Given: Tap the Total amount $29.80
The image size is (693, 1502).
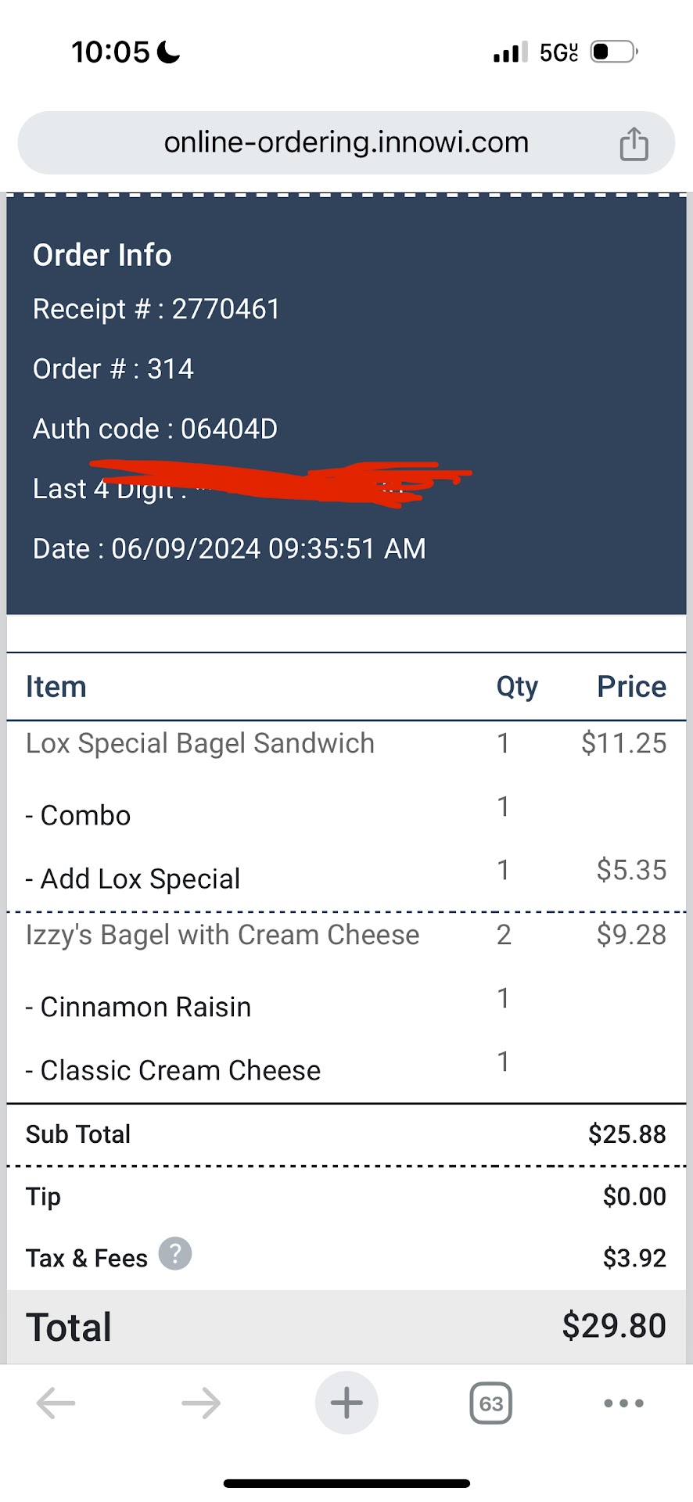Looking at the screenshot, I should [x=614, y=1325].
